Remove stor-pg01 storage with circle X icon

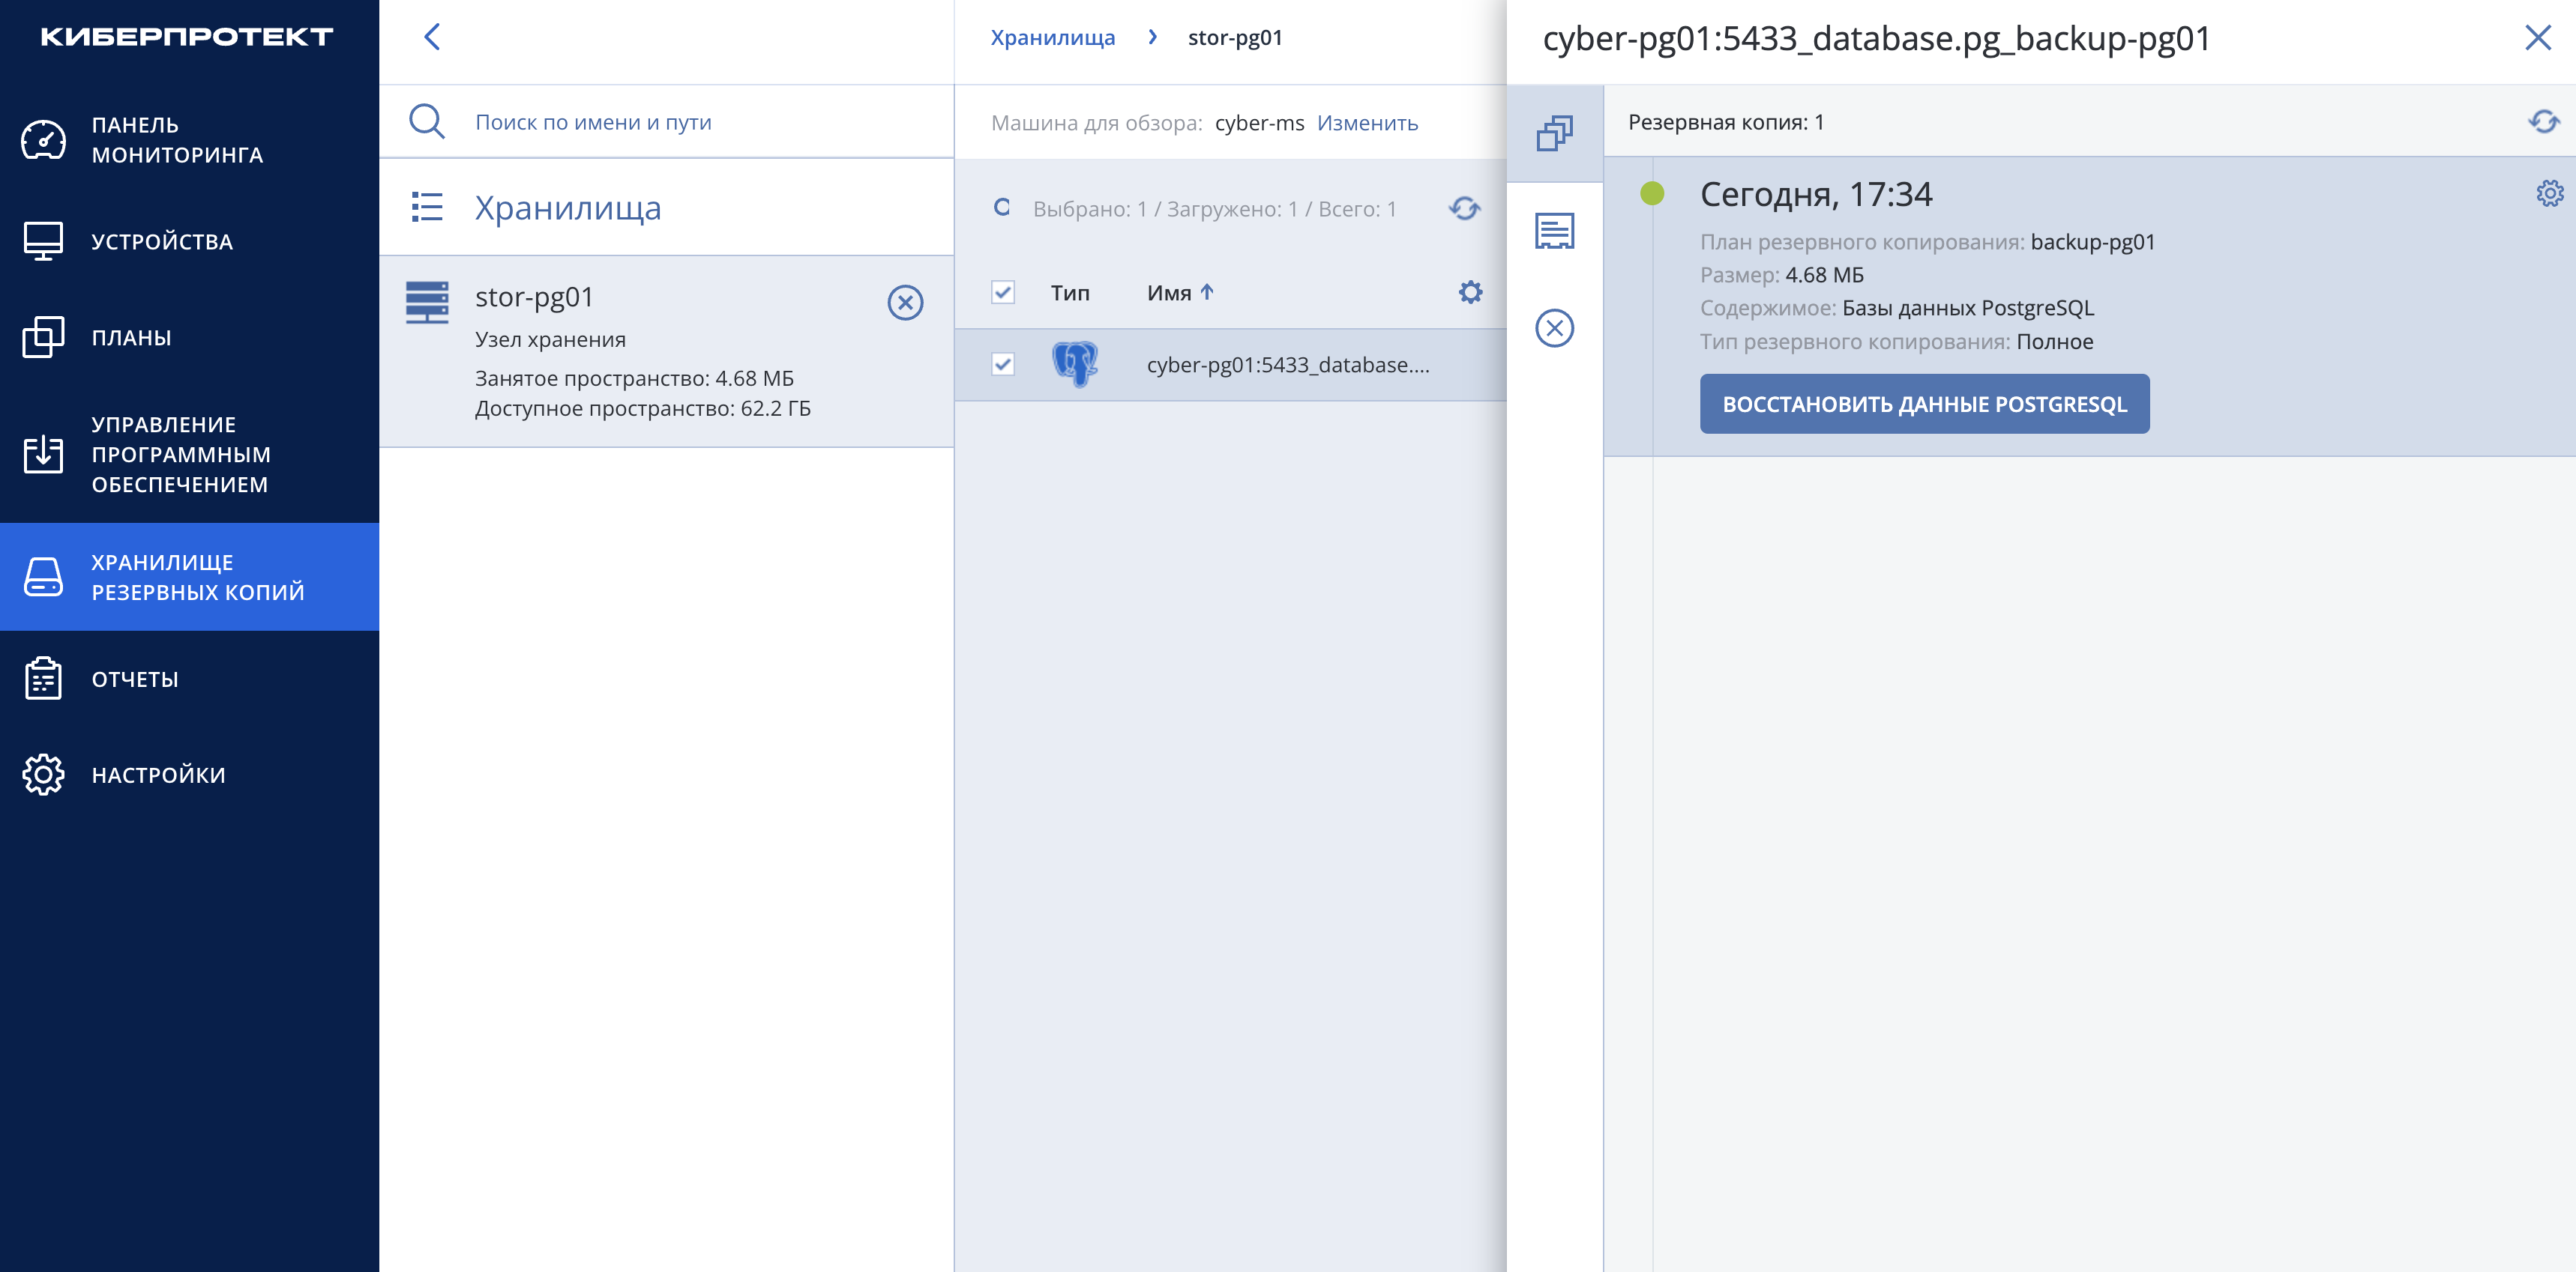pos(905,302)
